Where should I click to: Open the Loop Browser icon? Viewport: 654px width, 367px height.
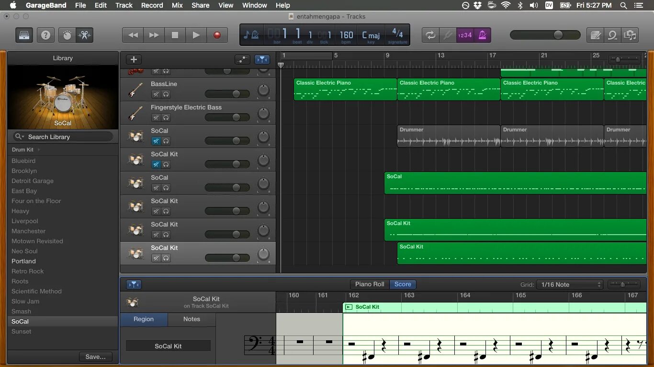[x=613, y=35]
